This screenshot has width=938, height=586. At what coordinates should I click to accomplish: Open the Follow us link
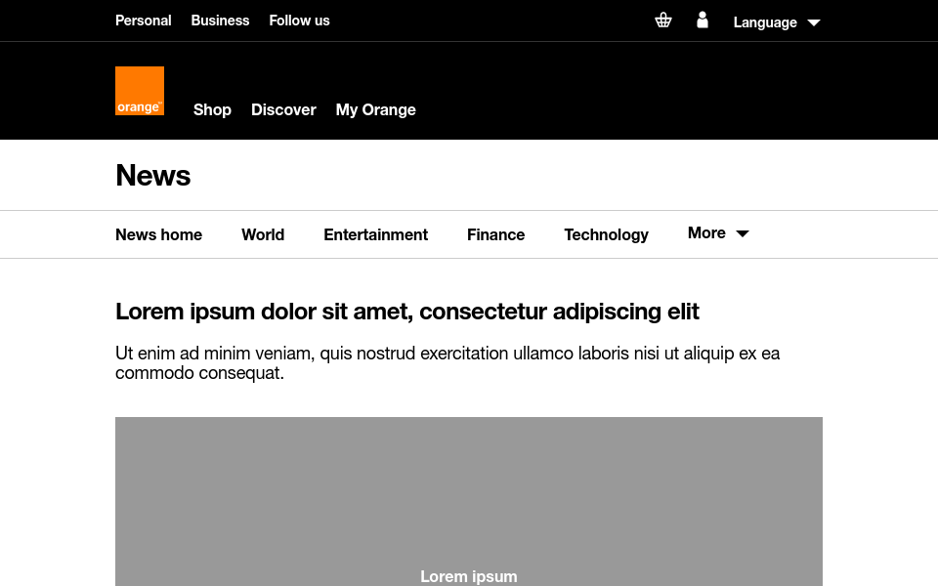click(x=299, y=21)
